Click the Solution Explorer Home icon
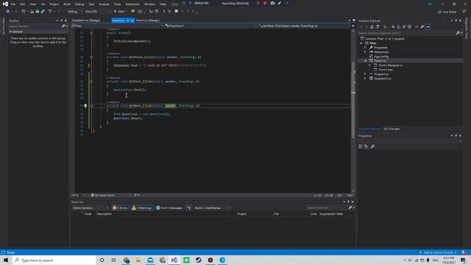471x265 pixels. 372,26
